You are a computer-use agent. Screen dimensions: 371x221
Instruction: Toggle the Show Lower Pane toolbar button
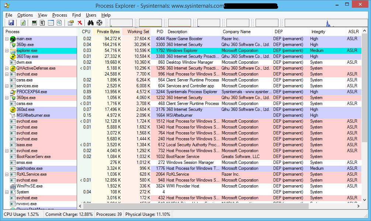click(x=51, y=23)
